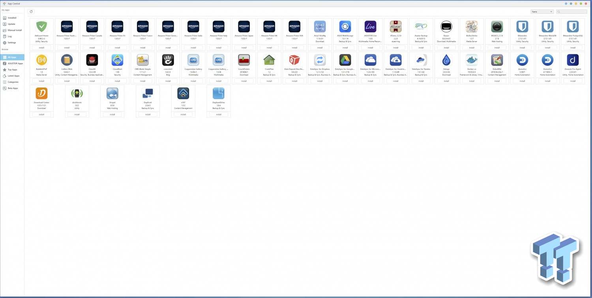Open the Domotz Pro Agent icon
The image size is (592, 298).
pos(573,60)
